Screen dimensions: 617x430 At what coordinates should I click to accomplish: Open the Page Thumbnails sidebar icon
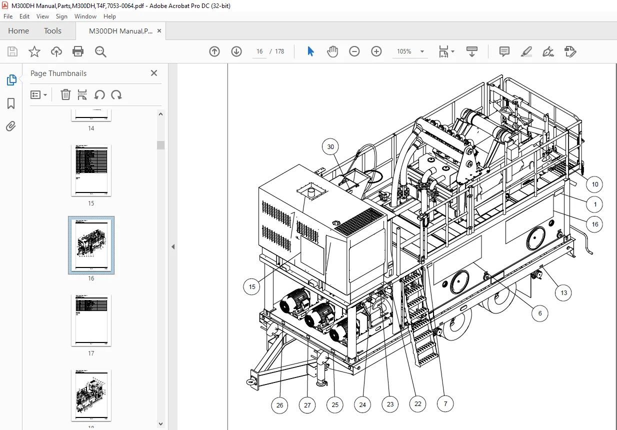click(11, 80)
